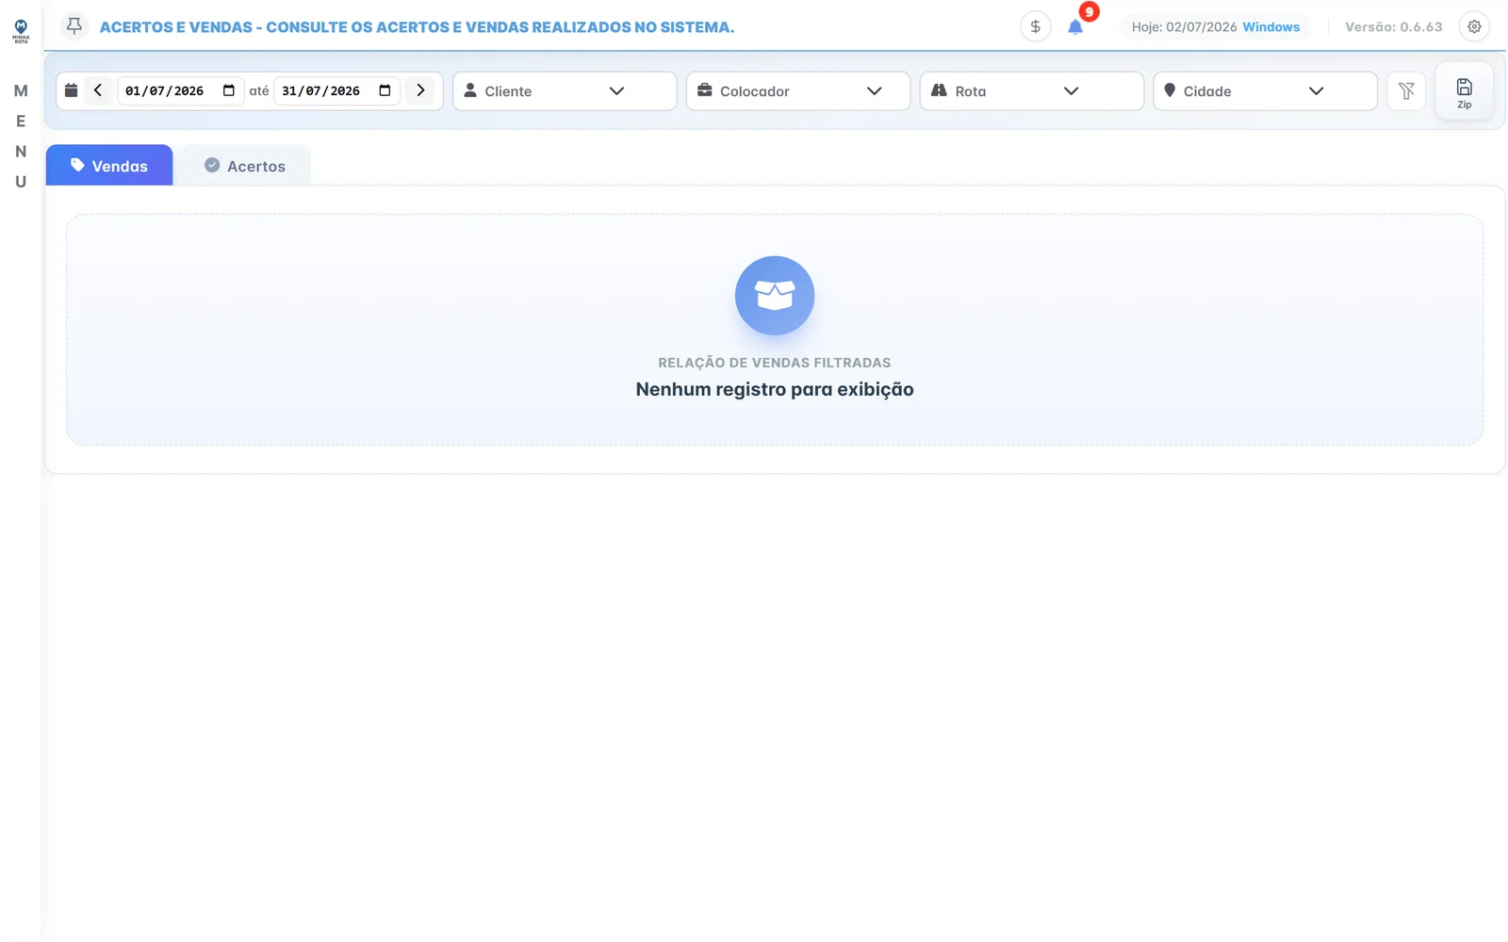Open the side MENU panel
This screenshot has height=942, width=1508.
(21, 136)
